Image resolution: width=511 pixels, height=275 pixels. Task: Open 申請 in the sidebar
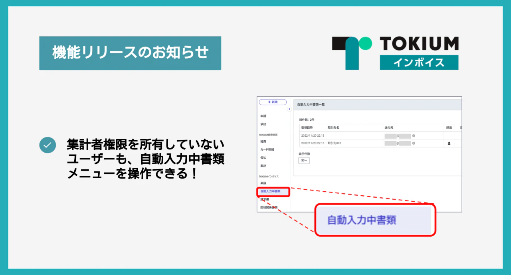coord(263,116)
